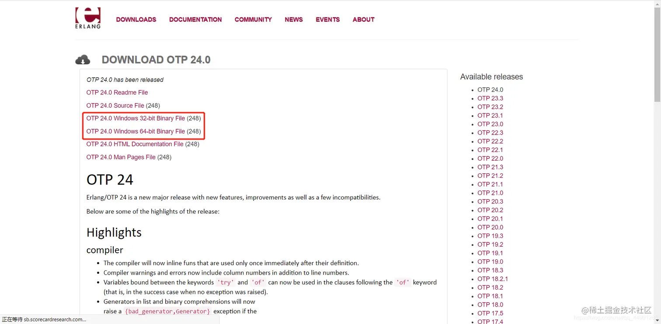Open the DOCUMENTATION menu
Image resolution: width=661 pixels, height=324 pixels.
pyautogui.click(x=195, y=20)
